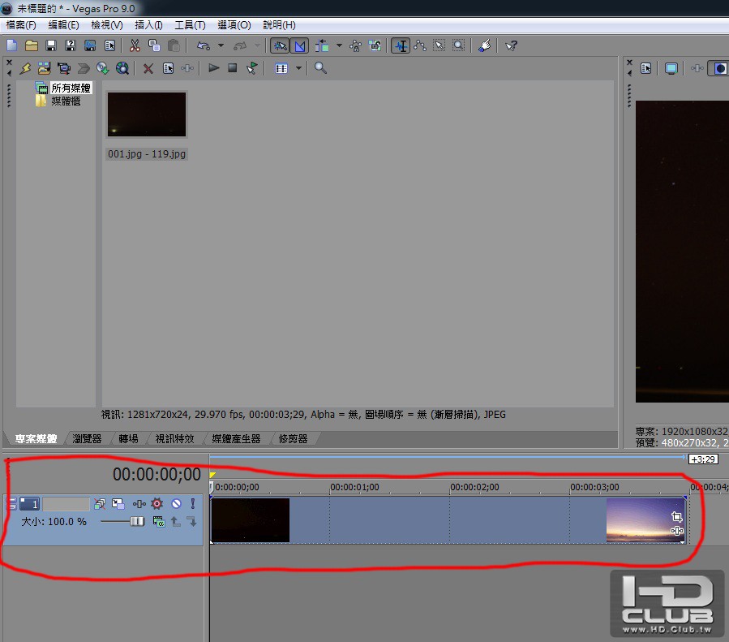The image size is (729, 642).
Task: Switch to the 媒體產生器 tab
Action: (236, 439)
